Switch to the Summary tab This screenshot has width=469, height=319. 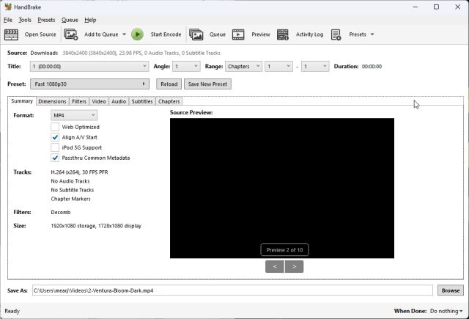[x=22, y=101]
